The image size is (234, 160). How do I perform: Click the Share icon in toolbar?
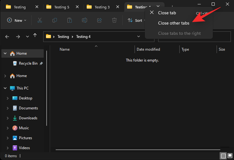99,20
